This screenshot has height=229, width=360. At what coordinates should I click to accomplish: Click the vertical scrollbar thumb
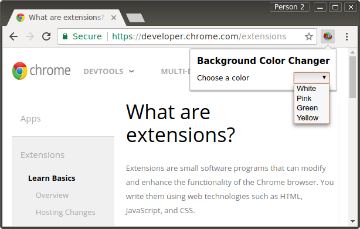(352, 78)
